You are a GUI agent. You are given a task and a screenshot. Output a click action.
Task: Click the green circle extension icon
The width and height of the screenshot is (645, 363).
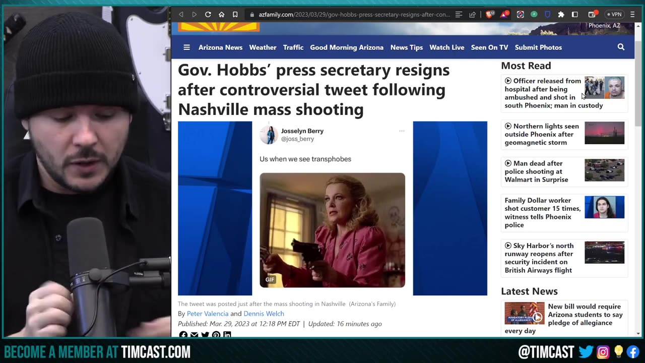(x=534, y=15)
